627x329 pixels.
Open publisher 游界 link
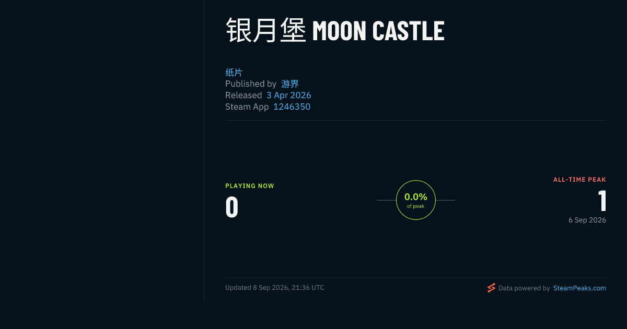(x=290, y=84)
